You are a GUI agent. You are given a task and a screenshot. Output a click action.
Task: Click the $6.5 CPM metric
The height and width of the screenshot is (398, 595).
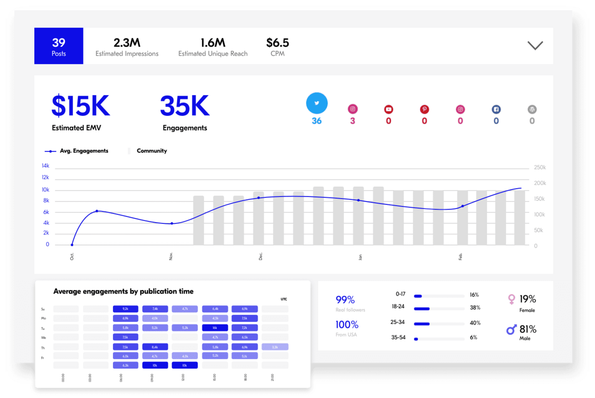coord(277,47)
